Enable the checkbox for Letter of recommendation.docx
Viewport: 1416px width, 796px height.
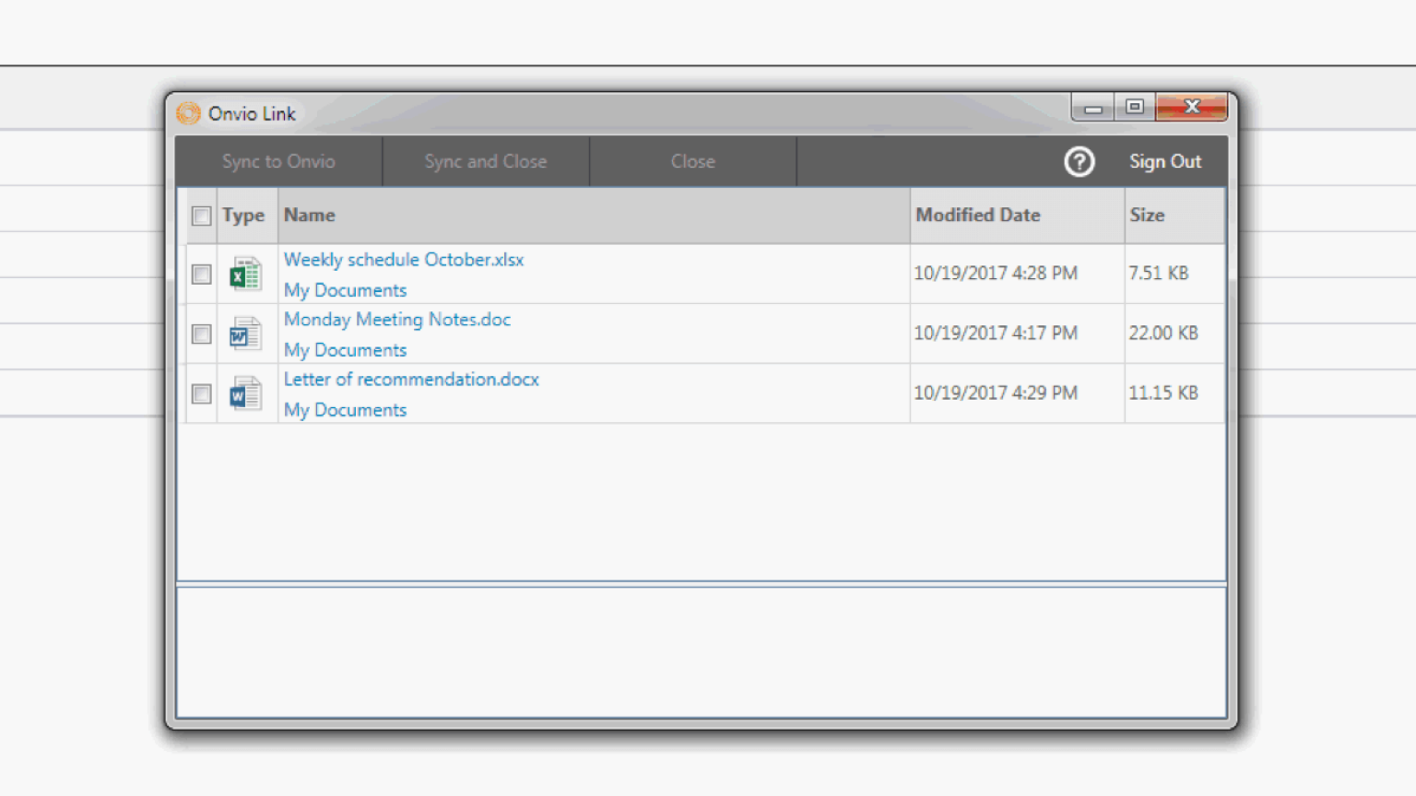201,393
